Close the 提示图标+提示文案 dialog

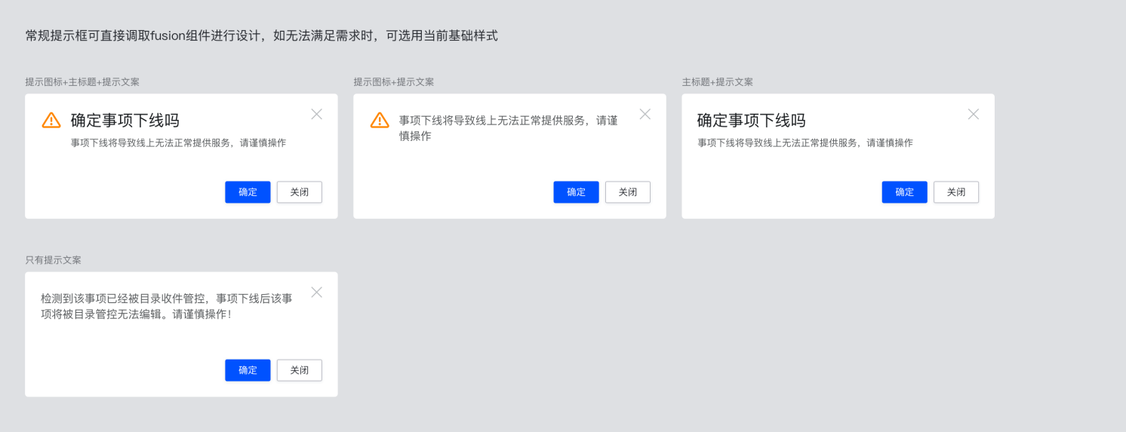pos(645,114)
